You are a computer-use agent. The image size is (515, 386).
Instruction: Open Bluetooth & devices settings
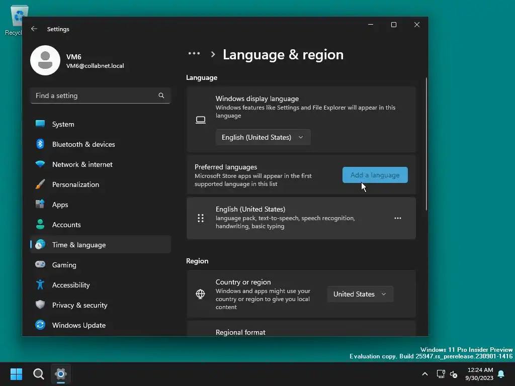click(x=101, y=144)
